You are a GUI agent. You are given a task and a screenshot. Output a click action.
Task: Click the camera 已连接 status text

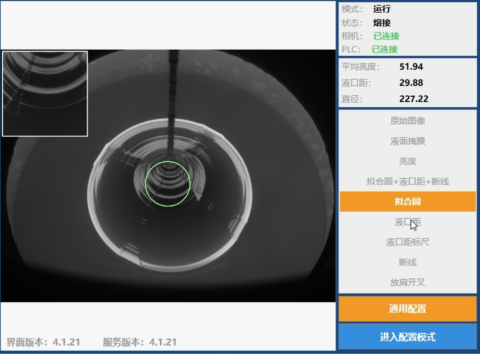click(386, 36)
